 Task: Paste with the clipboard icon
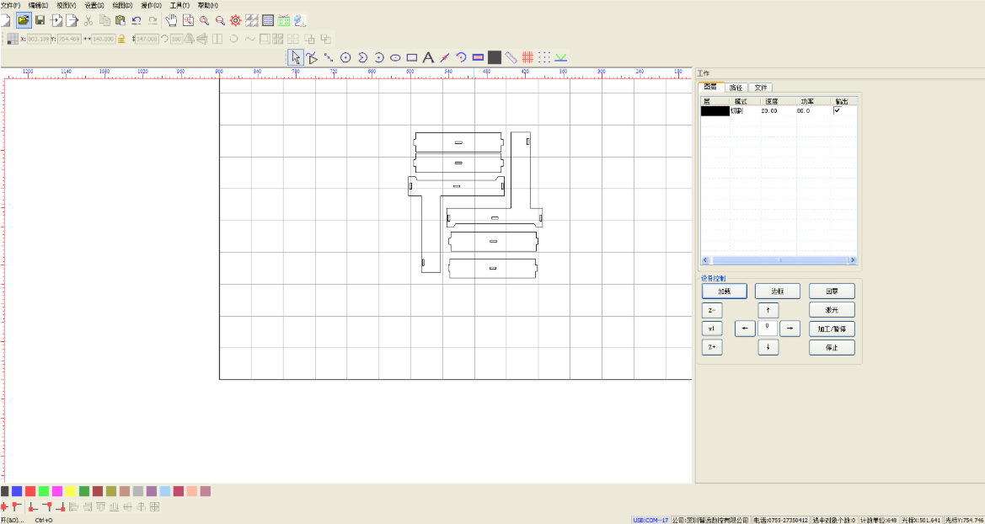click(x=120, y=20)
